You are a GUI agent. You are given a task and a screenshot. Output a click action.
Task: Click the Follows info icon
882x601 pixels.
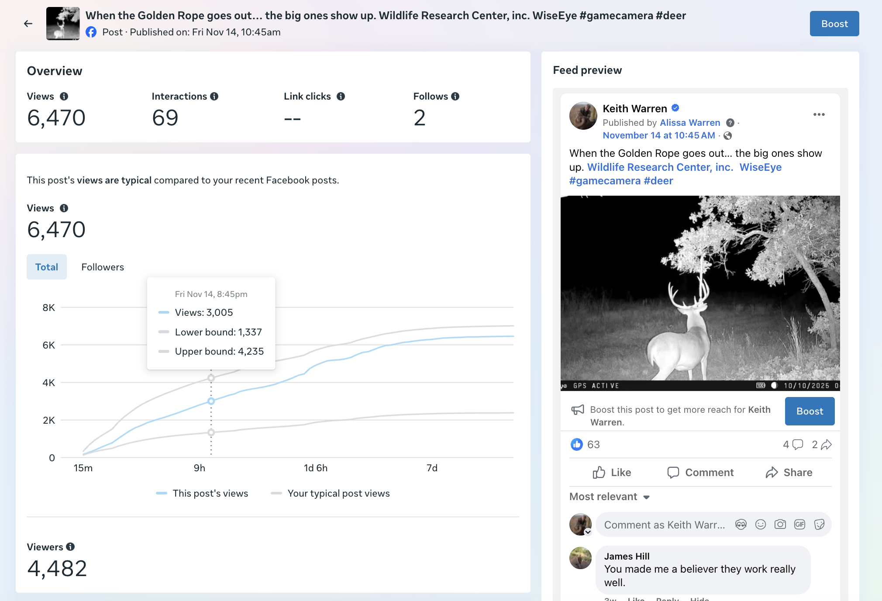pyautogui.click(x=455, y=97)
